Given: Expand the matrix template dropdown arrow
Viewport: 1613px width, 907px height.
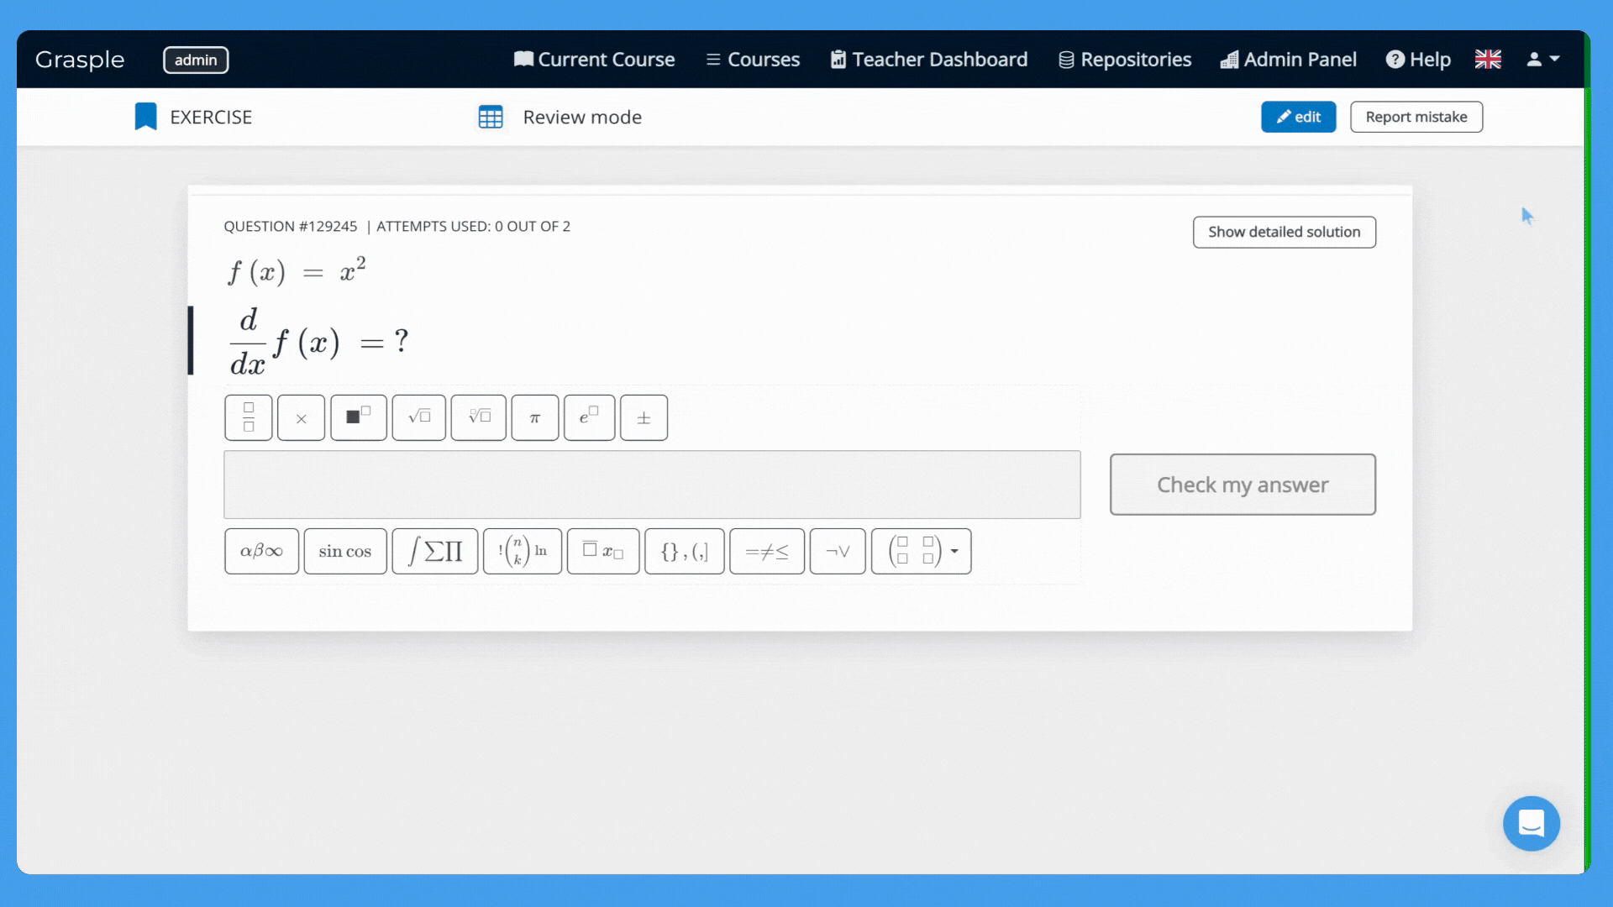Looking at the screenshot, I should (954, 552).
